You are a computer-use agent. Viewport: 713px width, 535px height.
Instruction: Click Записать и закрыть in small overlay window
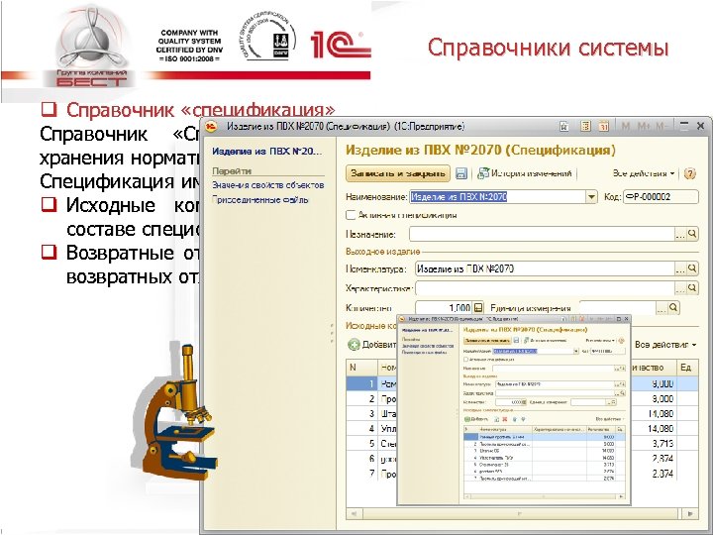(487, 340)
